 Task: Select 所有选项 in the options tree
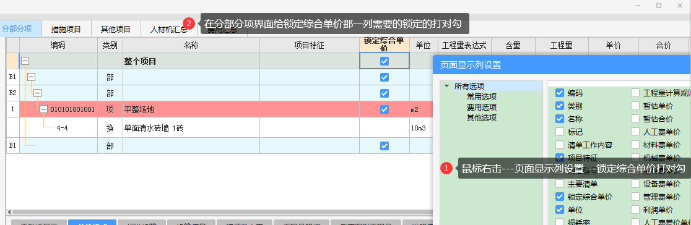pos(469,87)
